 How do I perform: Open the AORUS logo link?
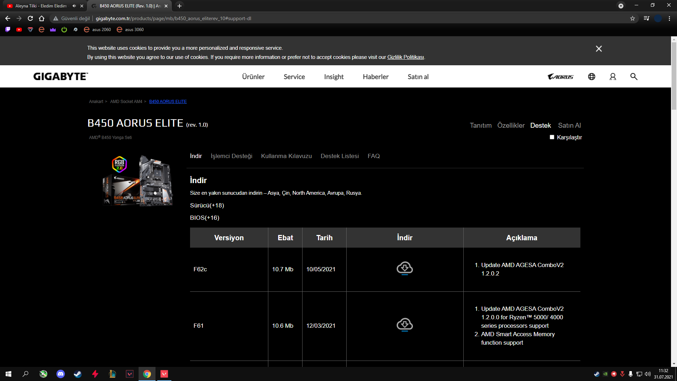[x=560, y=77]
